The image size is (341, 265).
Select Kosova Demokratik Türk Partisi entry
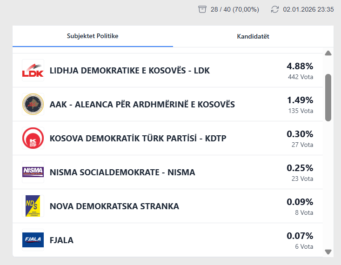tap(138, 138)
